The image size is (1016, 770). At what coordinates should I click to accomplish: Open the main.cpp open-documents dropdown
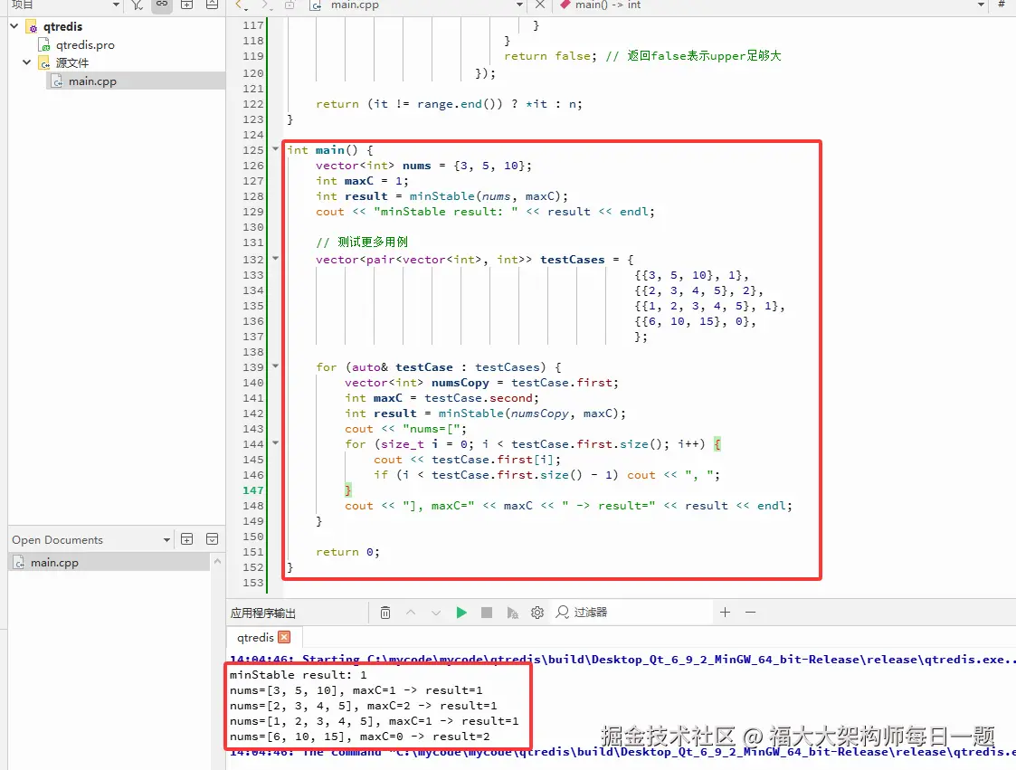[518, 5]
